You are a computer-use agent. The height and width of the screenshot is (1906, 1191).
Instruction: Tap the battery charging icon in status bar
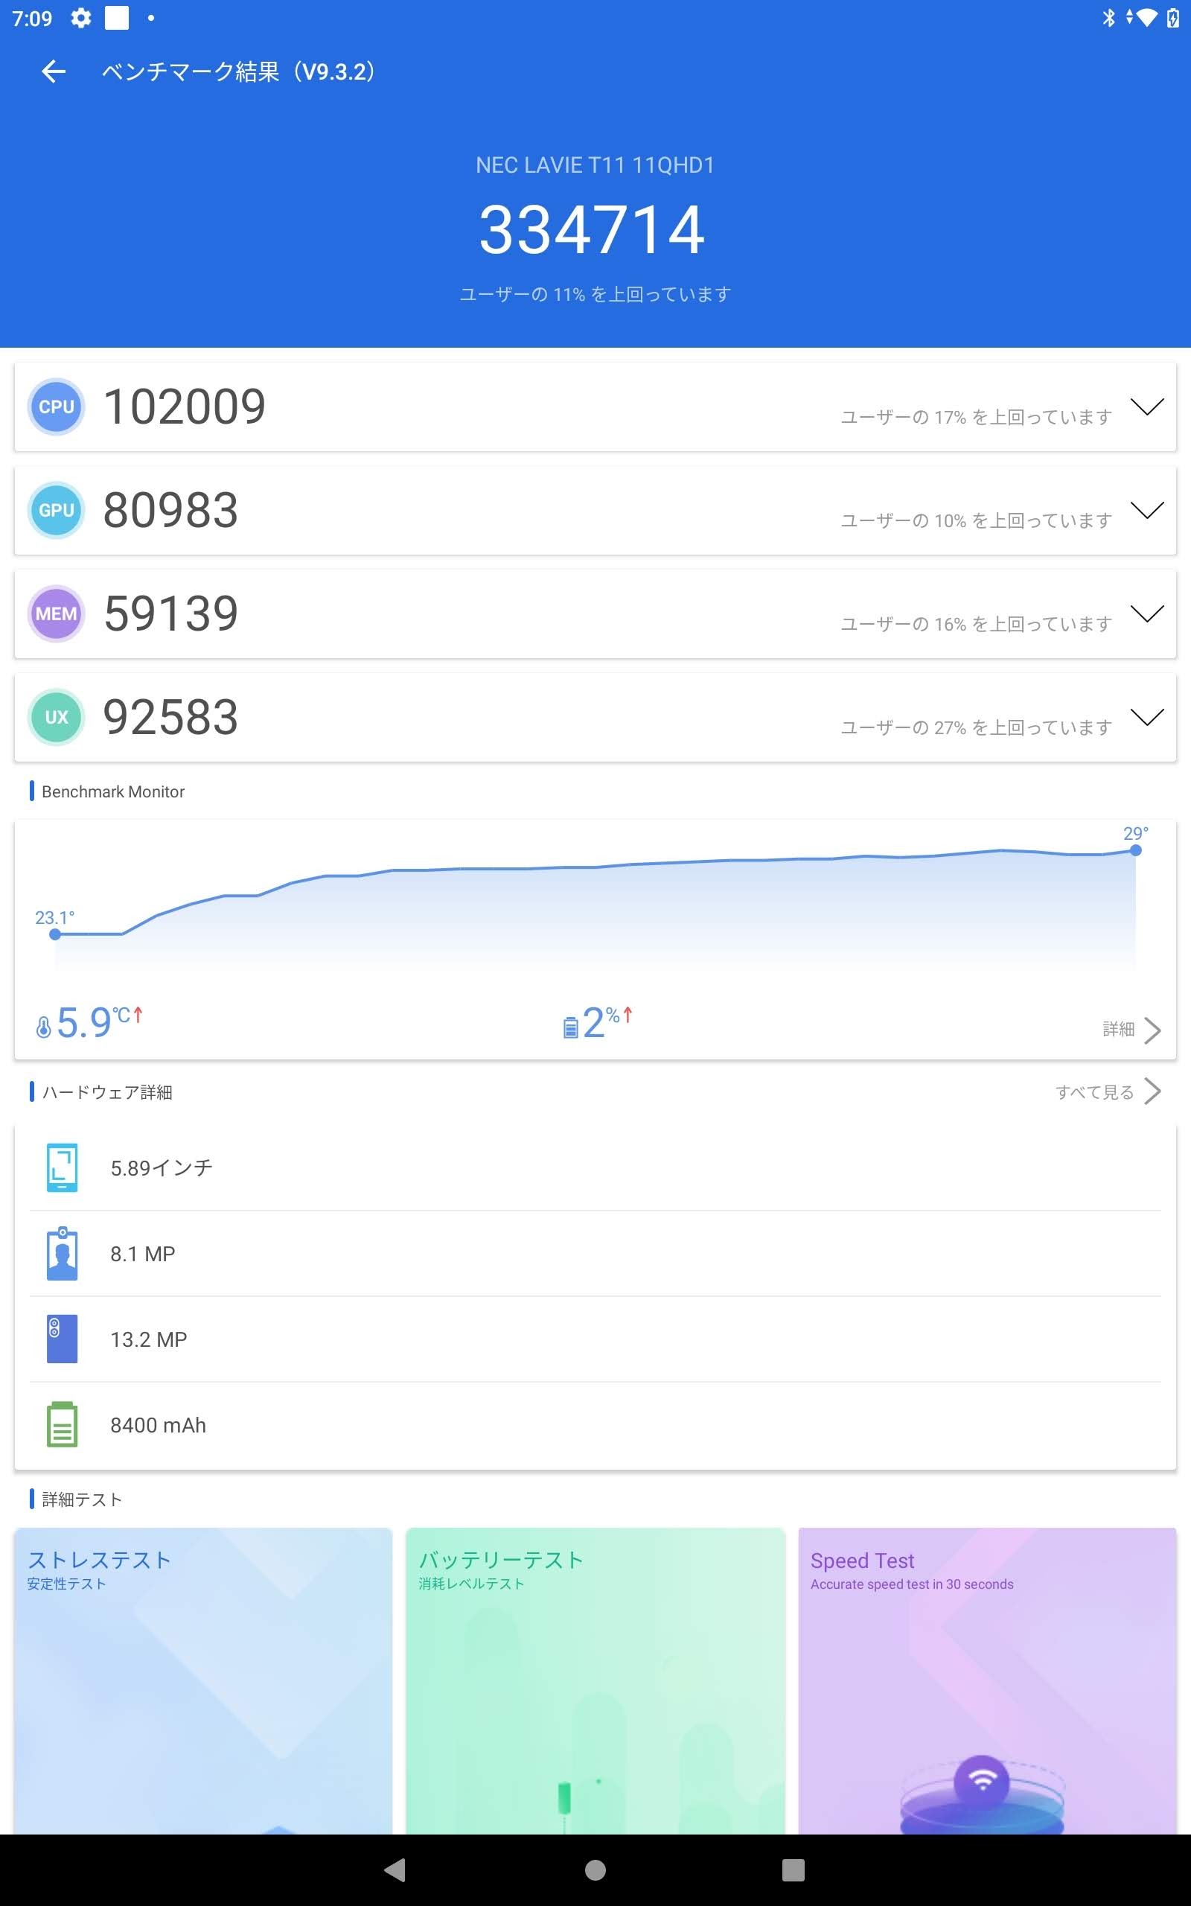click(1172, 17)
